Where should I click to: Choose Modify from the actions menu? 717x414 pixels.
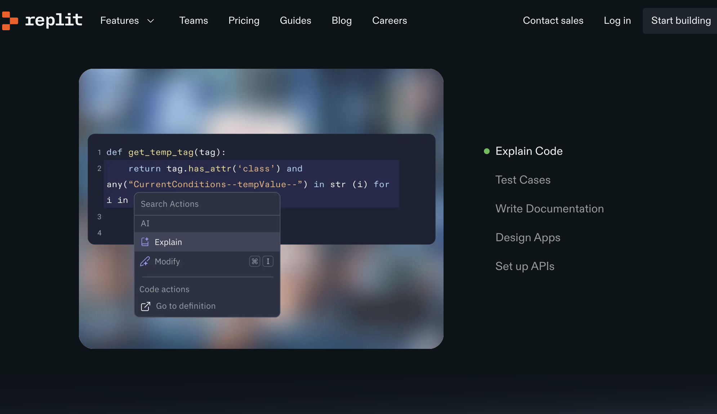(x=167, y=261)
